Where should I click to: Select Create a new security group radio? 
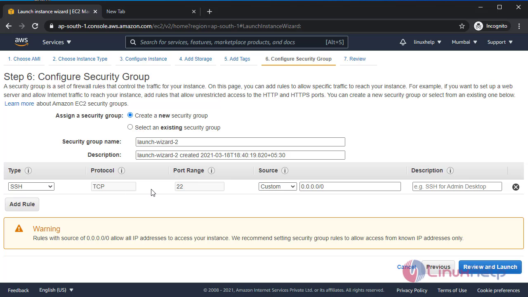pos(130,115)
